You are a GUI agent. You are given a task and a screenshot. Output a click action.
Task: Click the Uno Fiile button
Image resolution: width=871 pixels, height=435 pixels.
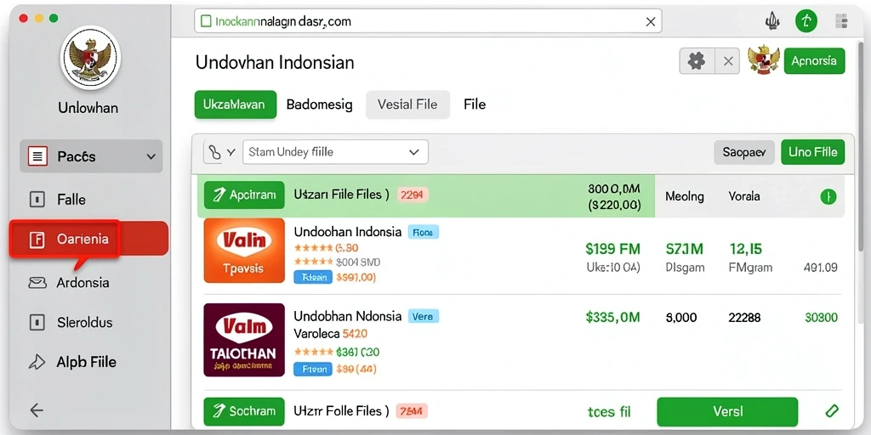coord(812,152)
